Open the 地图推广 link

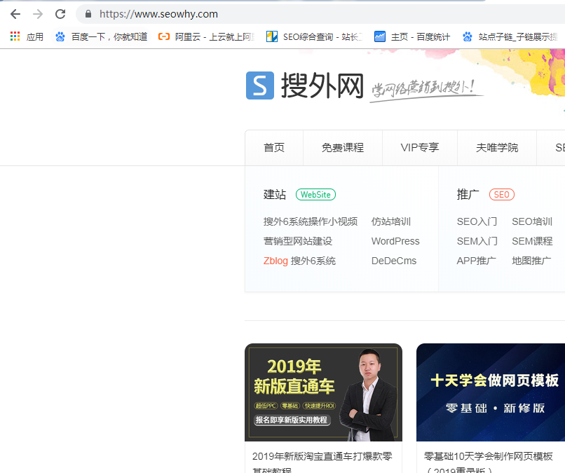tap(531, 261)
